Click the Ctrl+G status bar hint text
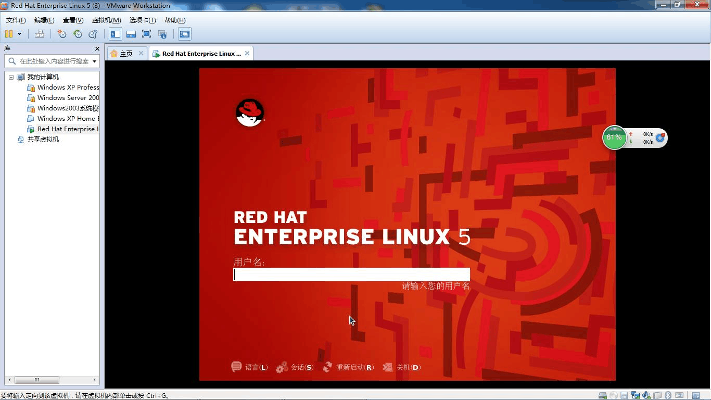Viewport: 711px width, 400px height. point(85,396)
